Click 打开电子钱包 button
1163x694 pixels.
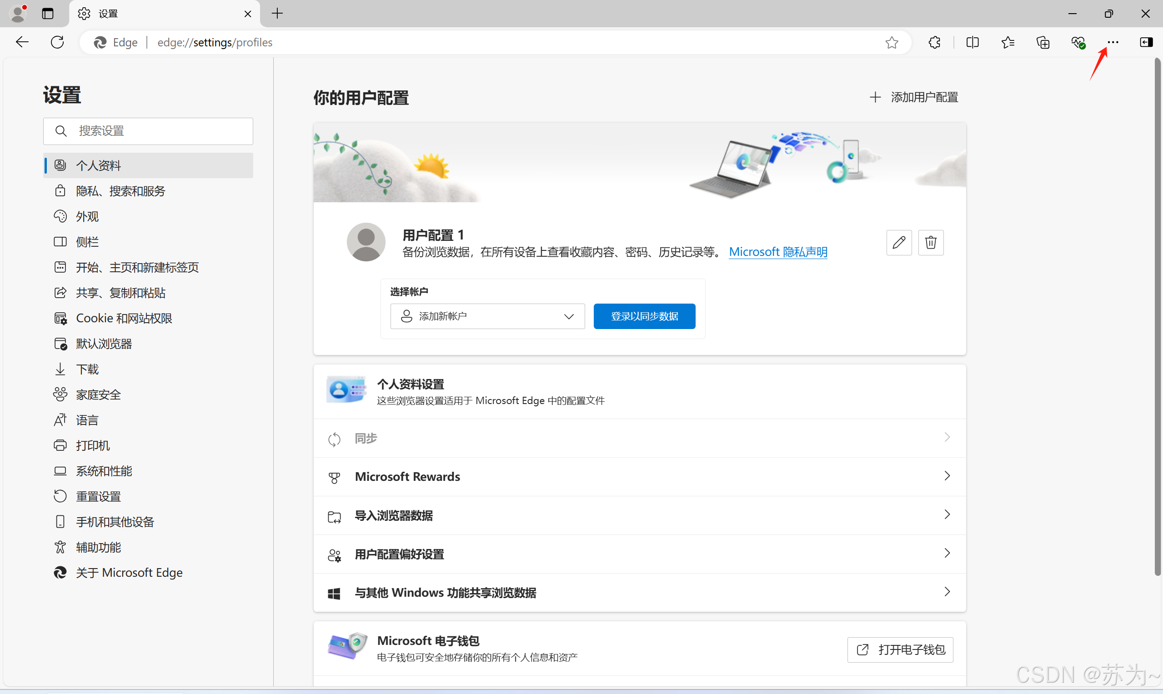[x=900, y=649]
